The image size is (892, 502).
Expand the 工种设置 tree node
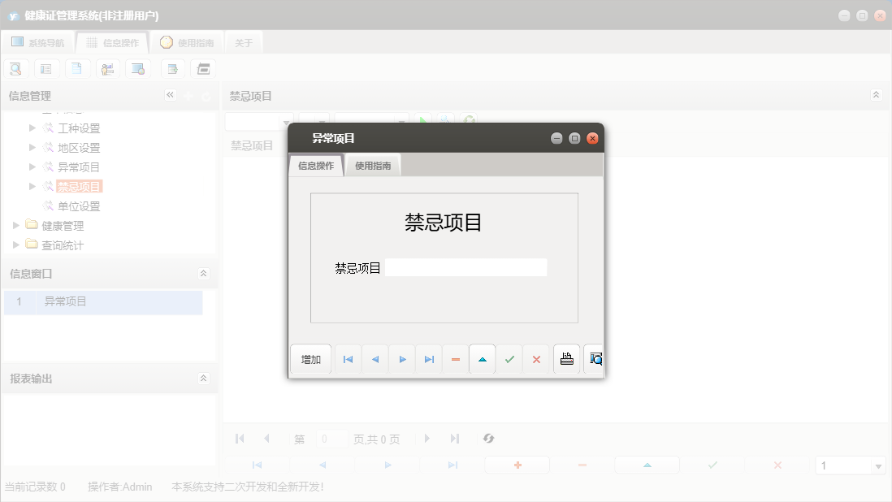(32, 128)
